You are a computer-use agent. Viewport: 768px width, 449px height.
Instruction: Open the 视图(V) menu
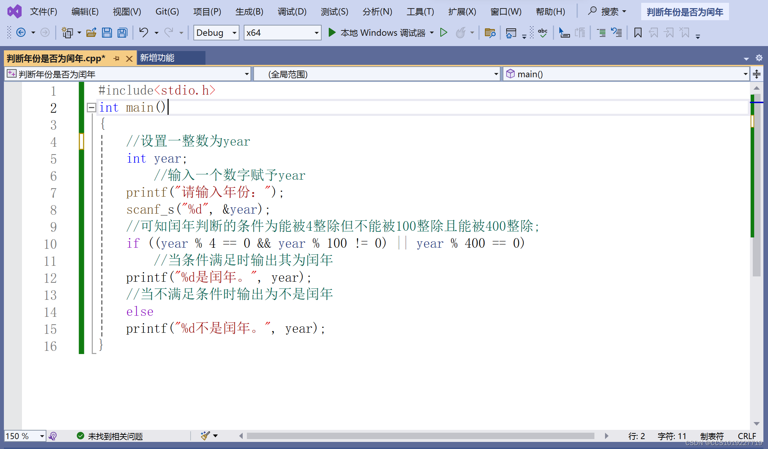click(127, 12)
